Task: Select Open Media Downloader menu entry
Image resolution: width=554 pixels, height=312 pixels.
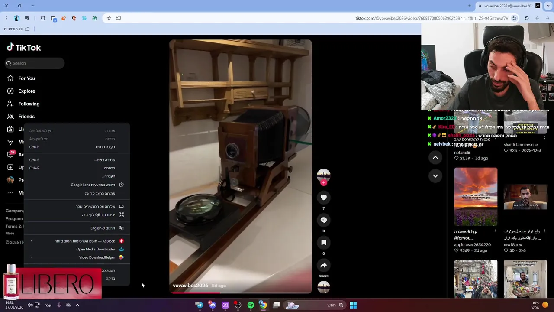Action: tap(77, 249)
